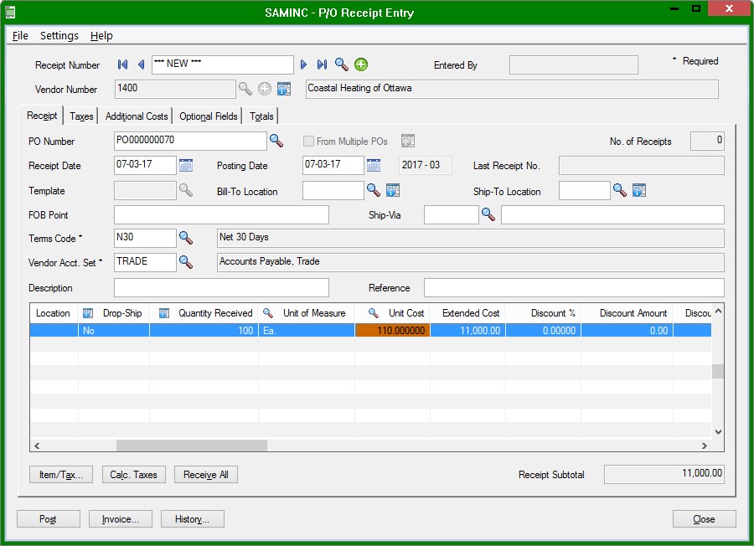
Task: Click the Receive All button
Action: click(x=206, y=475)
